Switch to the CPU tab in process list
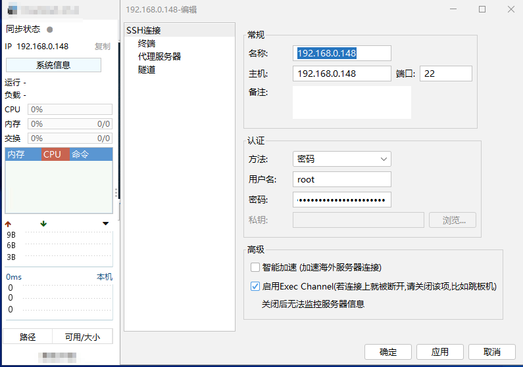Viewport: 523px width, 367px height. 55,154
